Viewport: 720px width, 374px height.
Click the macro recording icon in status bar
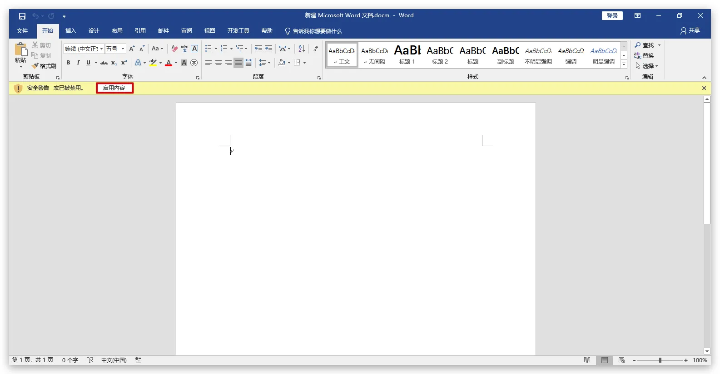click(x=139, y=360)
